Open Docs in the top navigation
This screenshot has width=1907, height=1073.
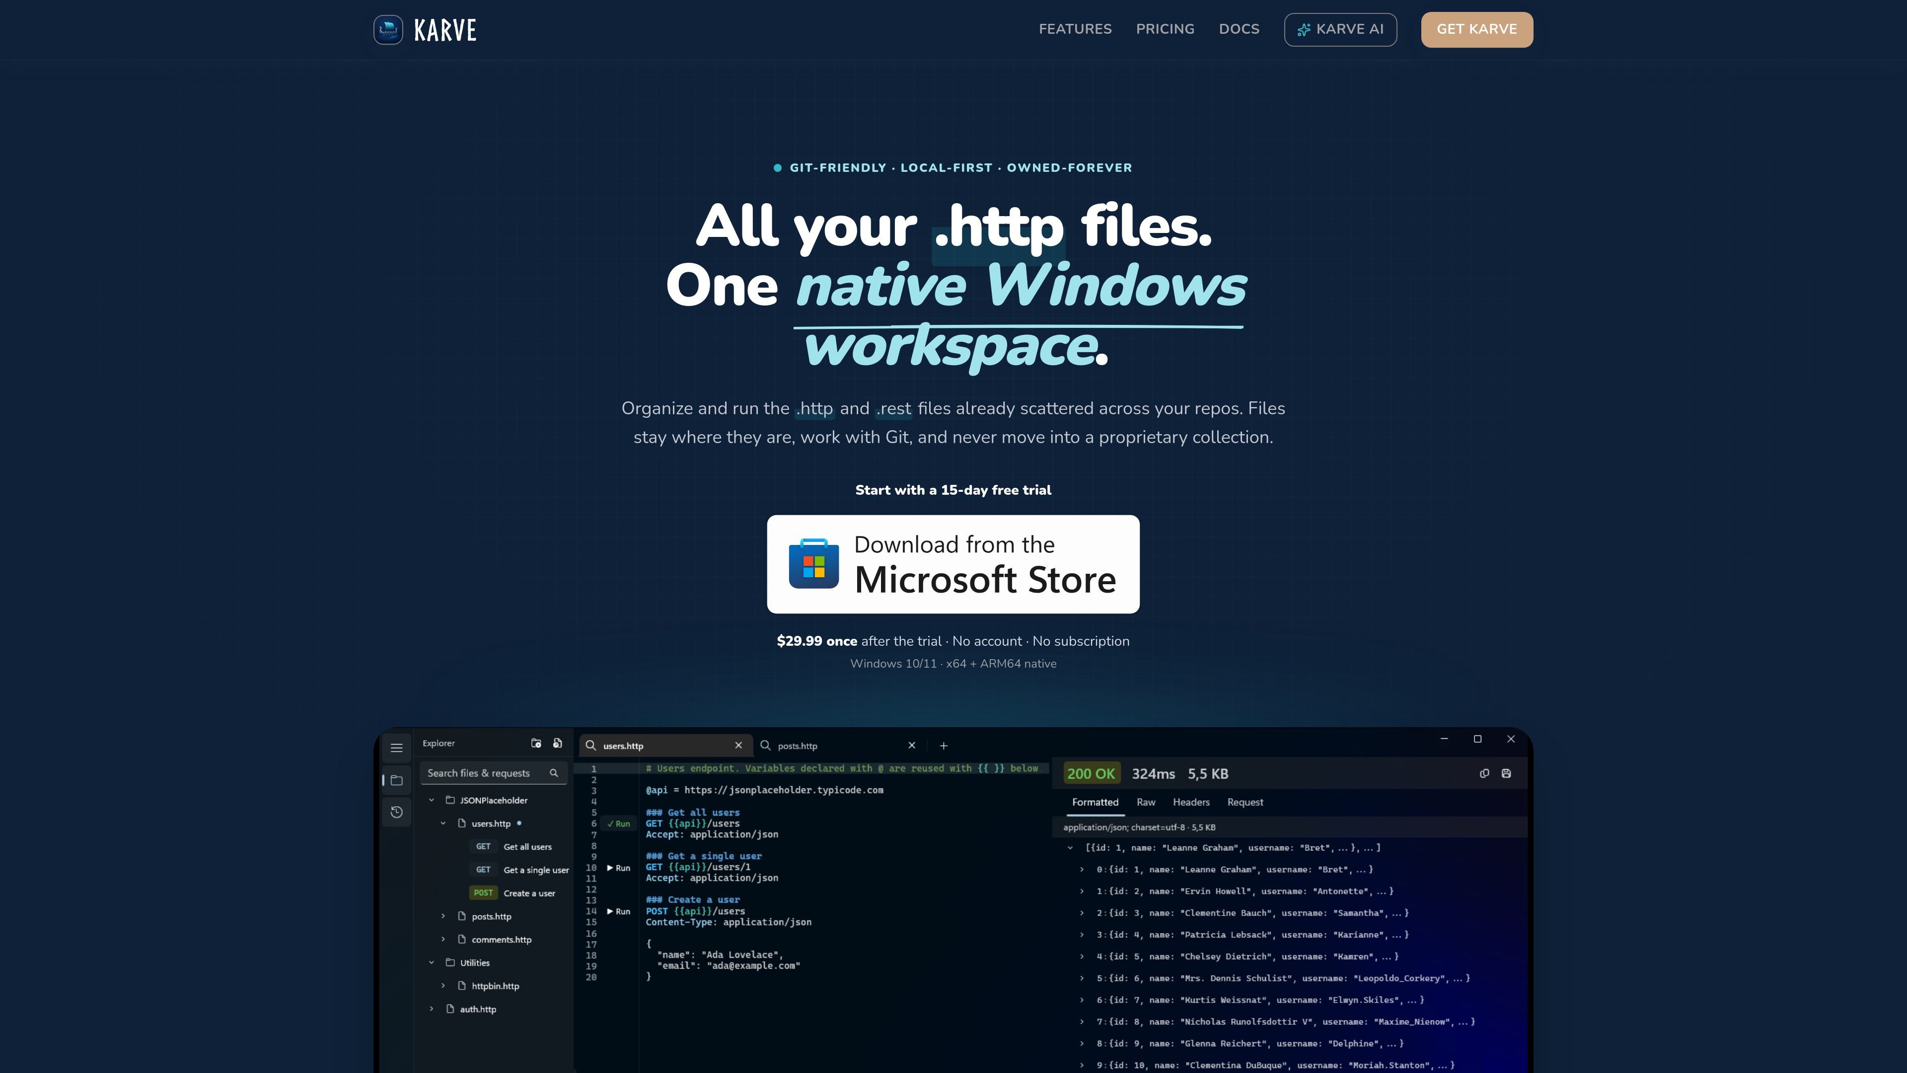click(x=1239, y=30)
